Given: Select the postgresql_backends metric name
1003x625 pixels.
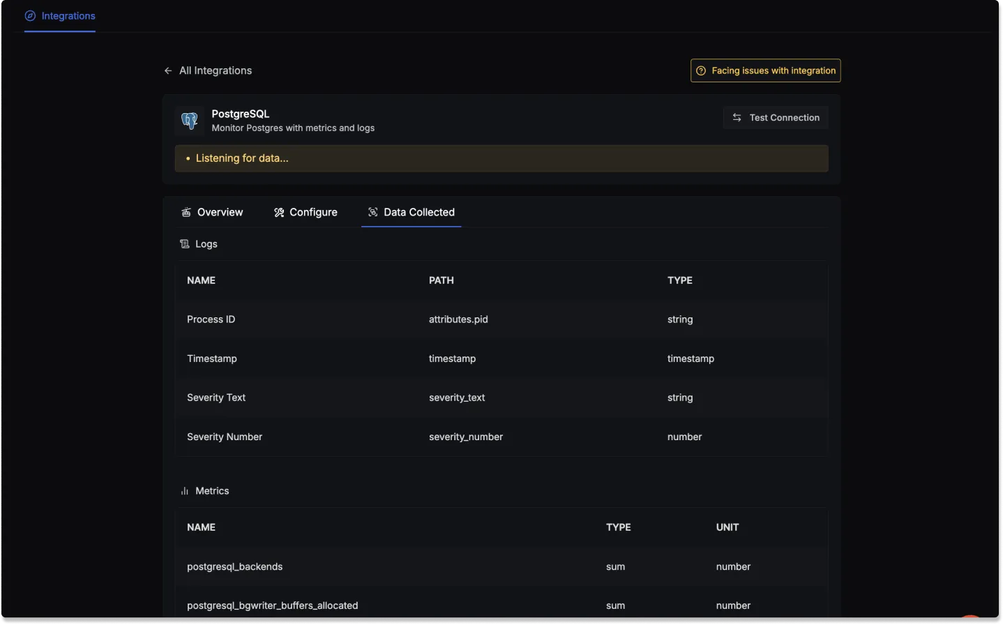Looking at the screenshot, I should 235,566.
